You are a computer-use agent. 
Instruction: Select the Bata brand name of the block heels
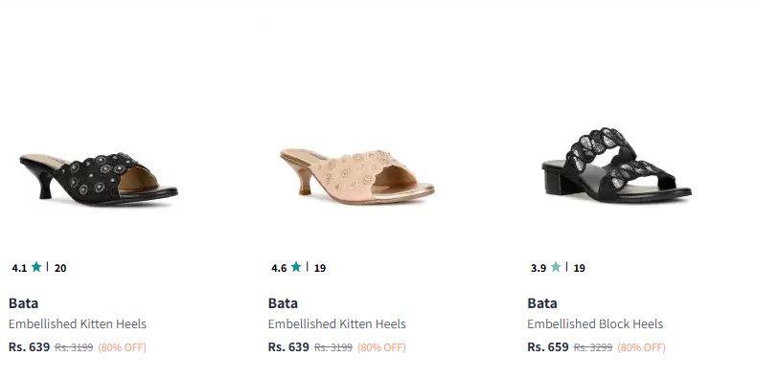542,303
